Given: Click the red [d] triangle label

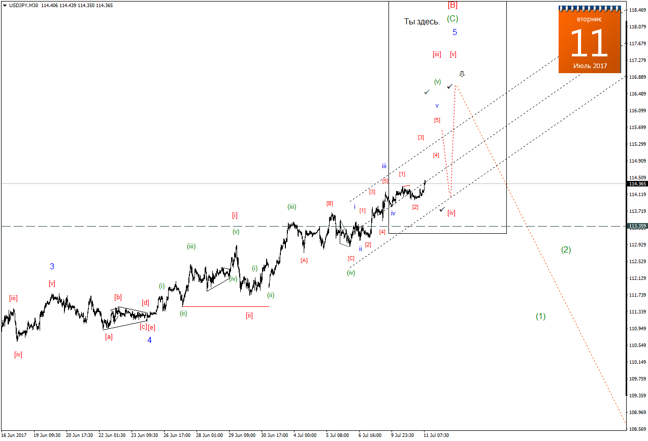Looking at the screenshot, I should (145, 303).
